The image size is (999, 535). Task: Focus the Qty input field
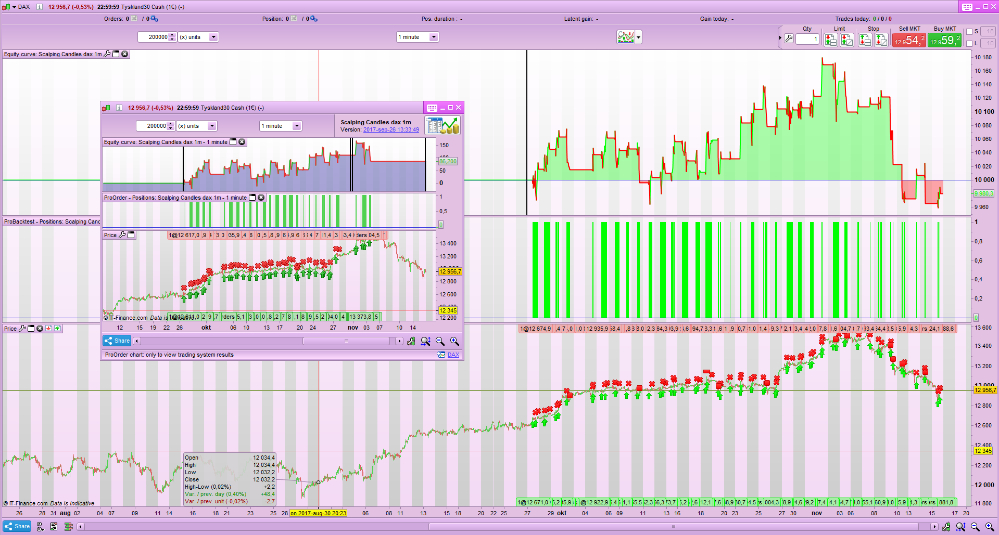(x=807, y=39)
